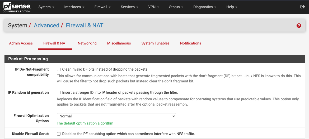The image size is (309, 139).
Task: Switch to the Admin Access tab
Action: point(21,43)
